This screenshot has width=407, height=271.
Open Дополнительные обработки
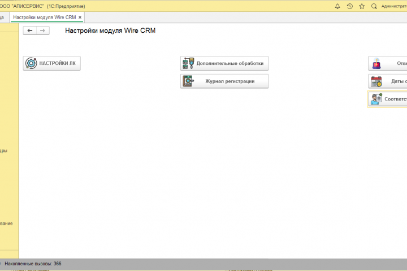(x=224, y=63)
